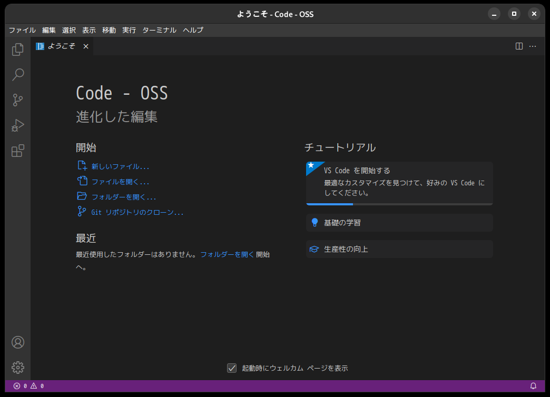Open the 基礎の学習 walkthrough
The height and width of the screenshot is (397, 550).
tap(399, 223)
